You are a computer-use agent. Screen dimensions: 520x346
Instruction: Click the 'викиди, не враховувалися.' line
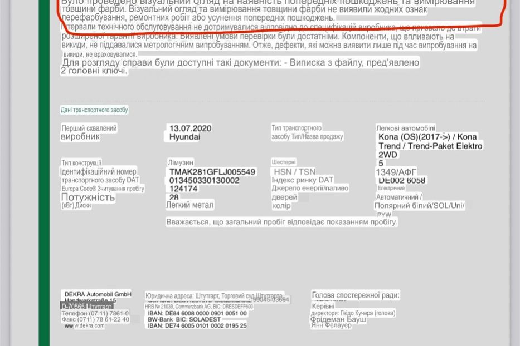(100, 55)
